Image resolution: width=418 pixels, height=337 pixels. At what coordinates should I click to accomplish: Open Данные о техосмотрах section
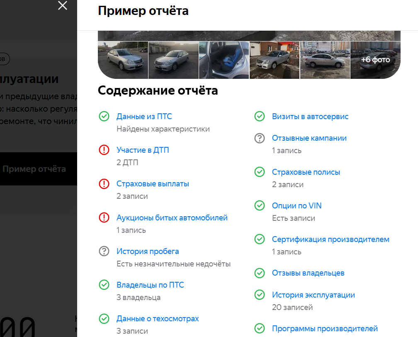coord(157,318)
